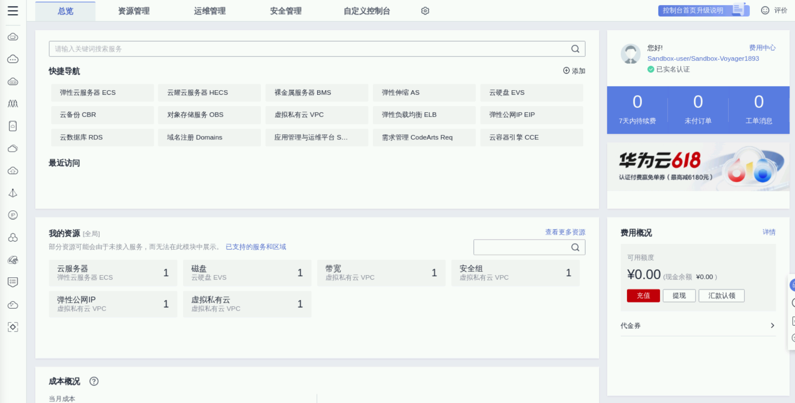Open the hamburger main menu
Screen dimensions: 795x403
coord(13,11)
